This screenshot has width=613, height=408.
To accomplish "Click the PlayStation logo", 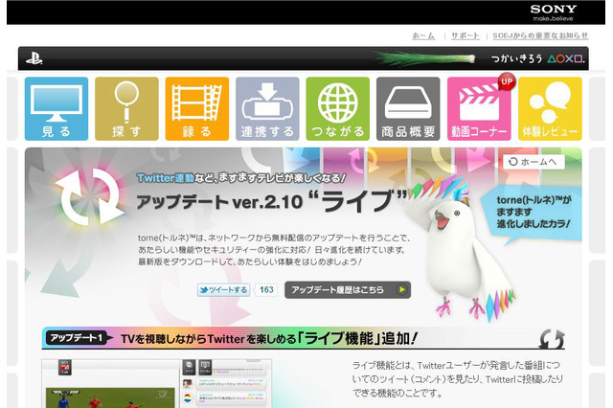I will [34, 59].
